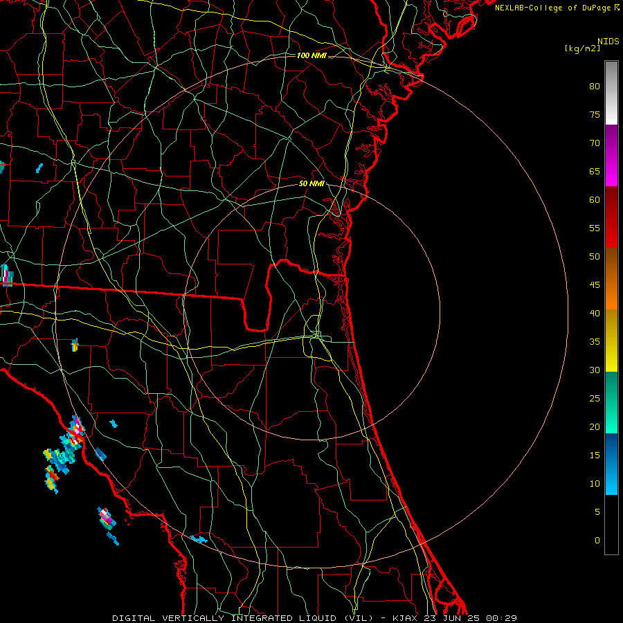Select the red segment of the color scale
The height and width of the screenshot is (623, 623).
[611, 217]
